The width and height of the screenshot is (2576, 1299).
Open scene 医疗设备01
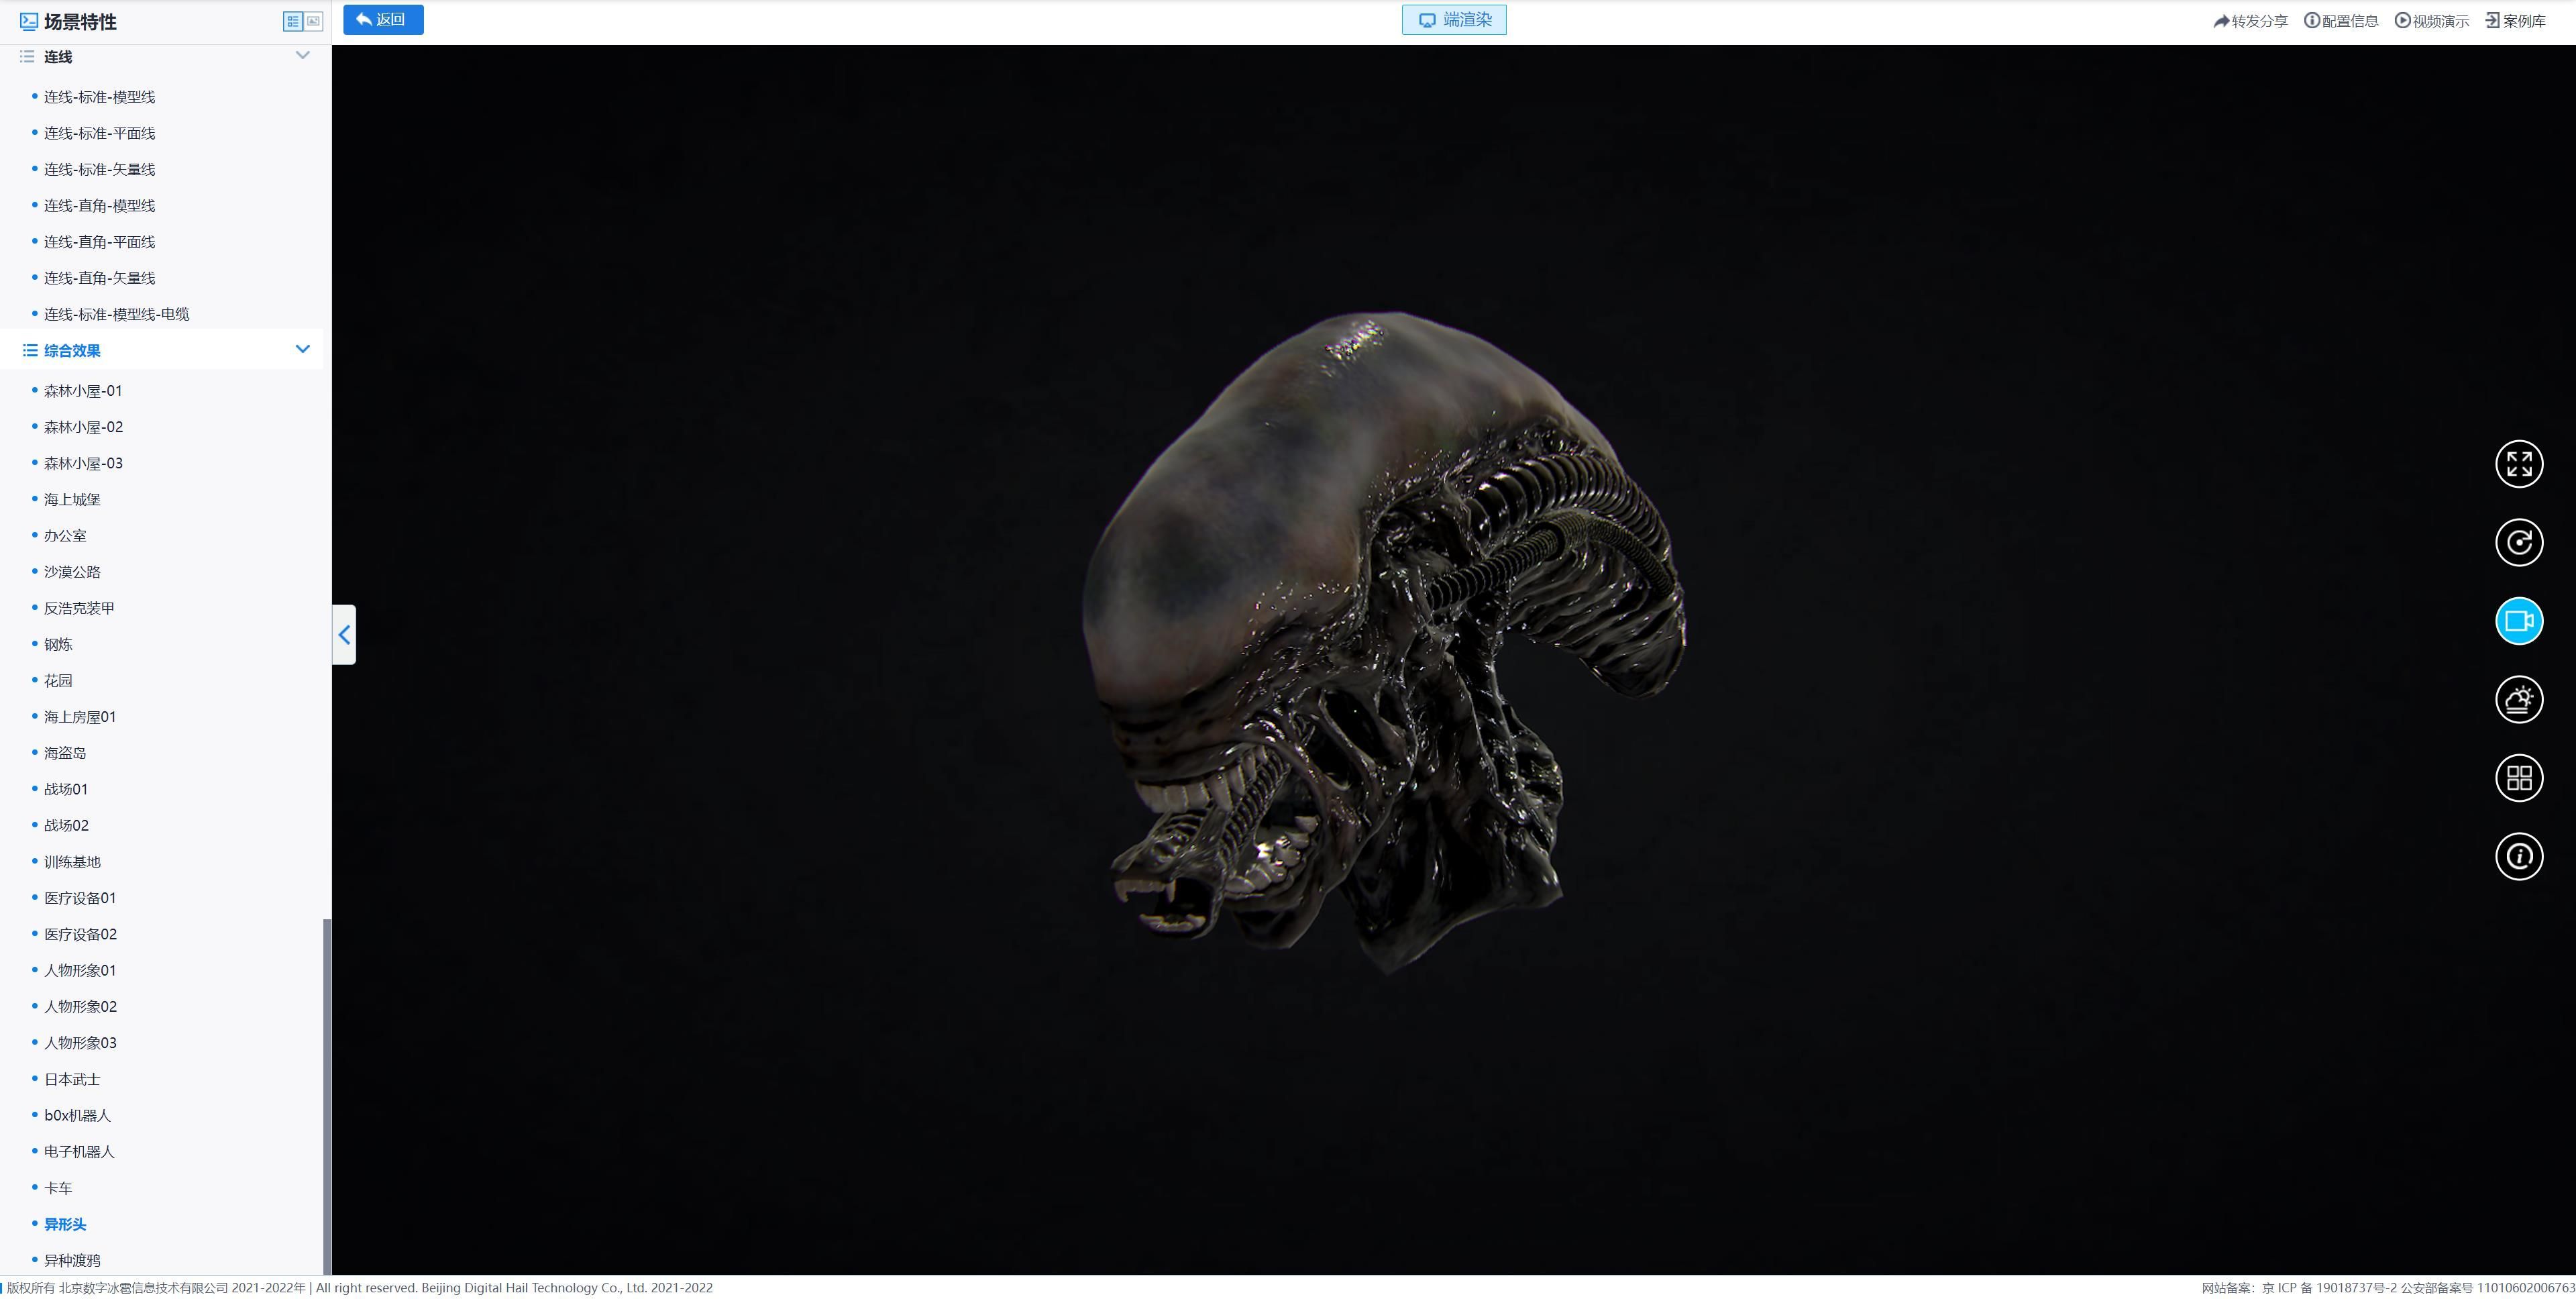pos(80,898)
